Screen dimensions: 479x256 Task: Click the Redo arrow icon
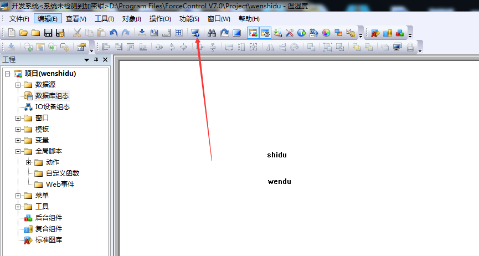click(126, 33)
